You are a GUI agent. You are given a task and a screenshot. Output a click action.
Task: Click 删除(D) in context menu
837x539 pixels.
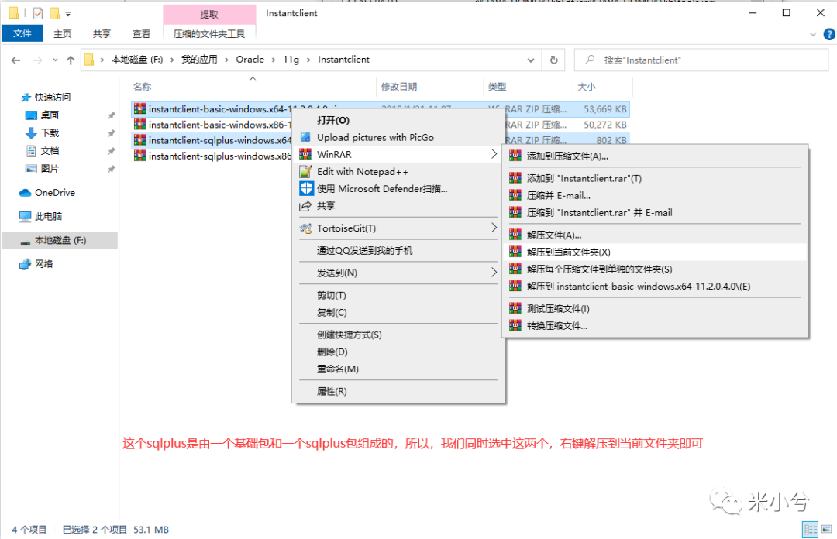point(398,352)
